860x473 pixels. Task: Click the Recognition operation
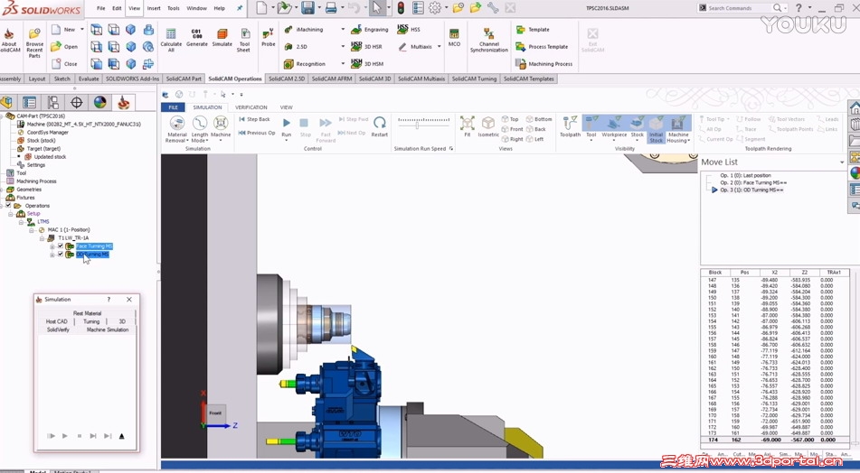point(305,64)
